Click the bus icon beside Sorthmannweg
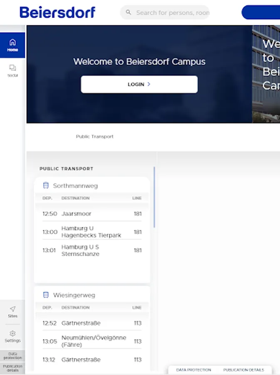 pyautogui.click(x=46, y=185)
